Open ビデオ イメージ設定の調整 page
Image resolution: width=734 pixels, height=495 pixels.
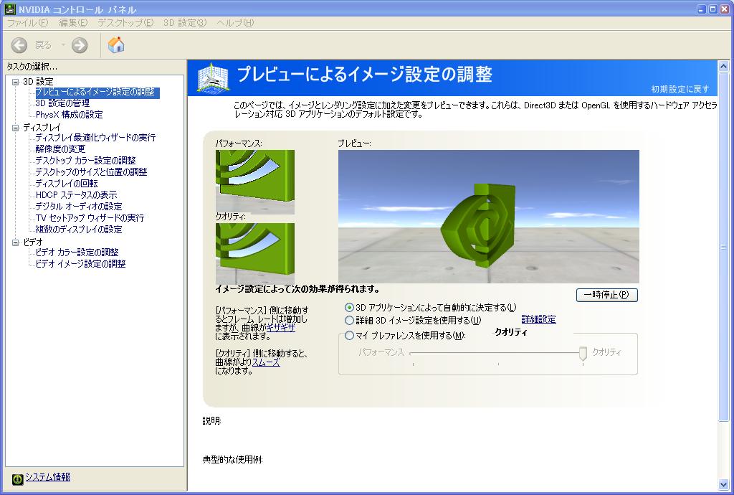pos(80,264)
